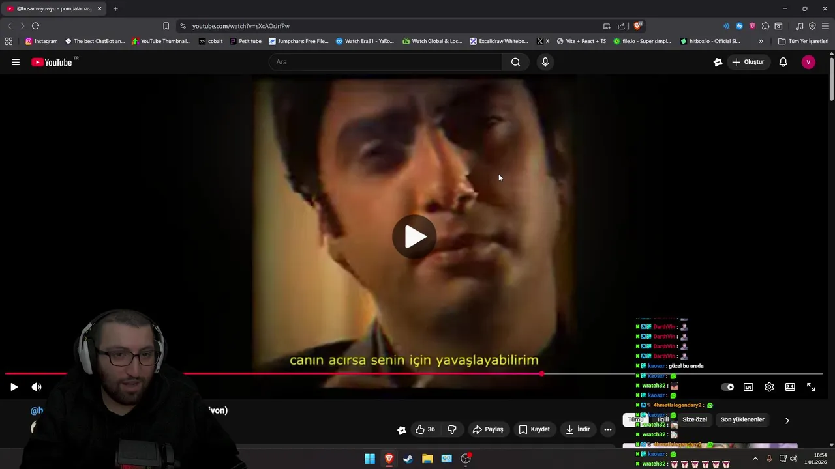Open the taskbar volume speaker icon

click(793, 459)
